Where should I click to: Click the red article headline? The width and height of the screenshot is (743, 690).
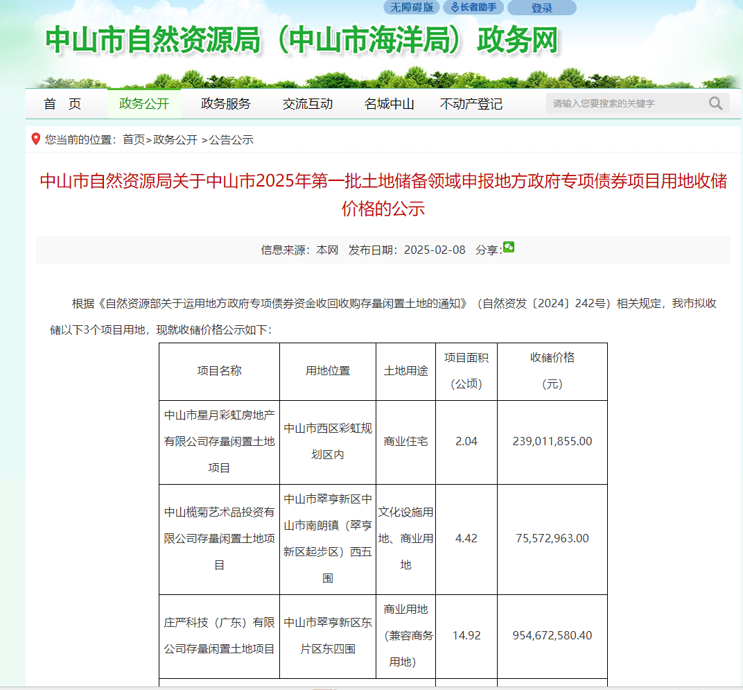tap(383, 194)
